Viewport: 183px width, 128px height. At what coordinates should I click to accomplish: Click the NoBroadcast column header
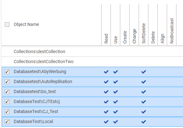[x=172, y=31]
